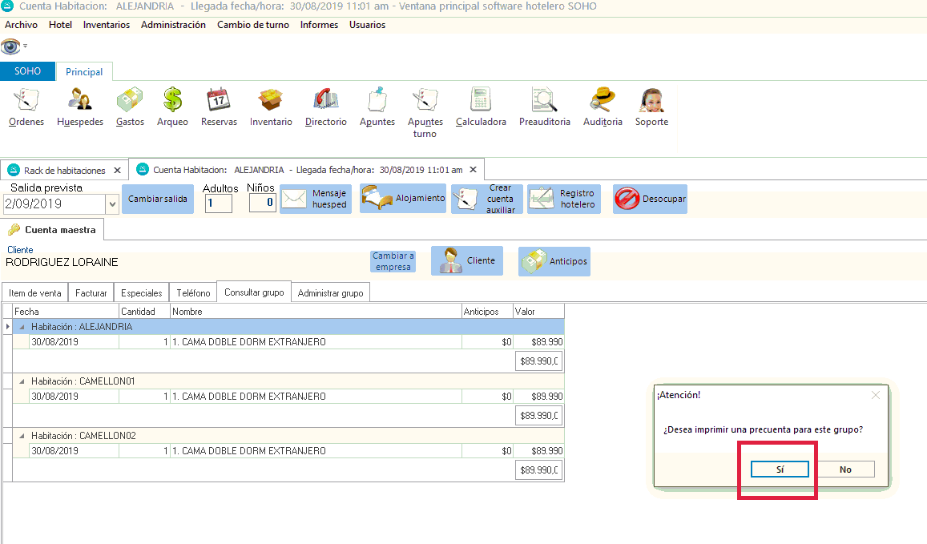Open the Ordenes tool in ribbon
927x544 pixels.
(x=26, y=107)
